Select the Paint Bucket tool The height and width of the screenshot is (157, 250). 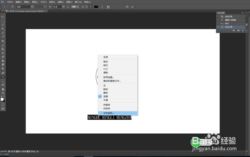[3, 61]
